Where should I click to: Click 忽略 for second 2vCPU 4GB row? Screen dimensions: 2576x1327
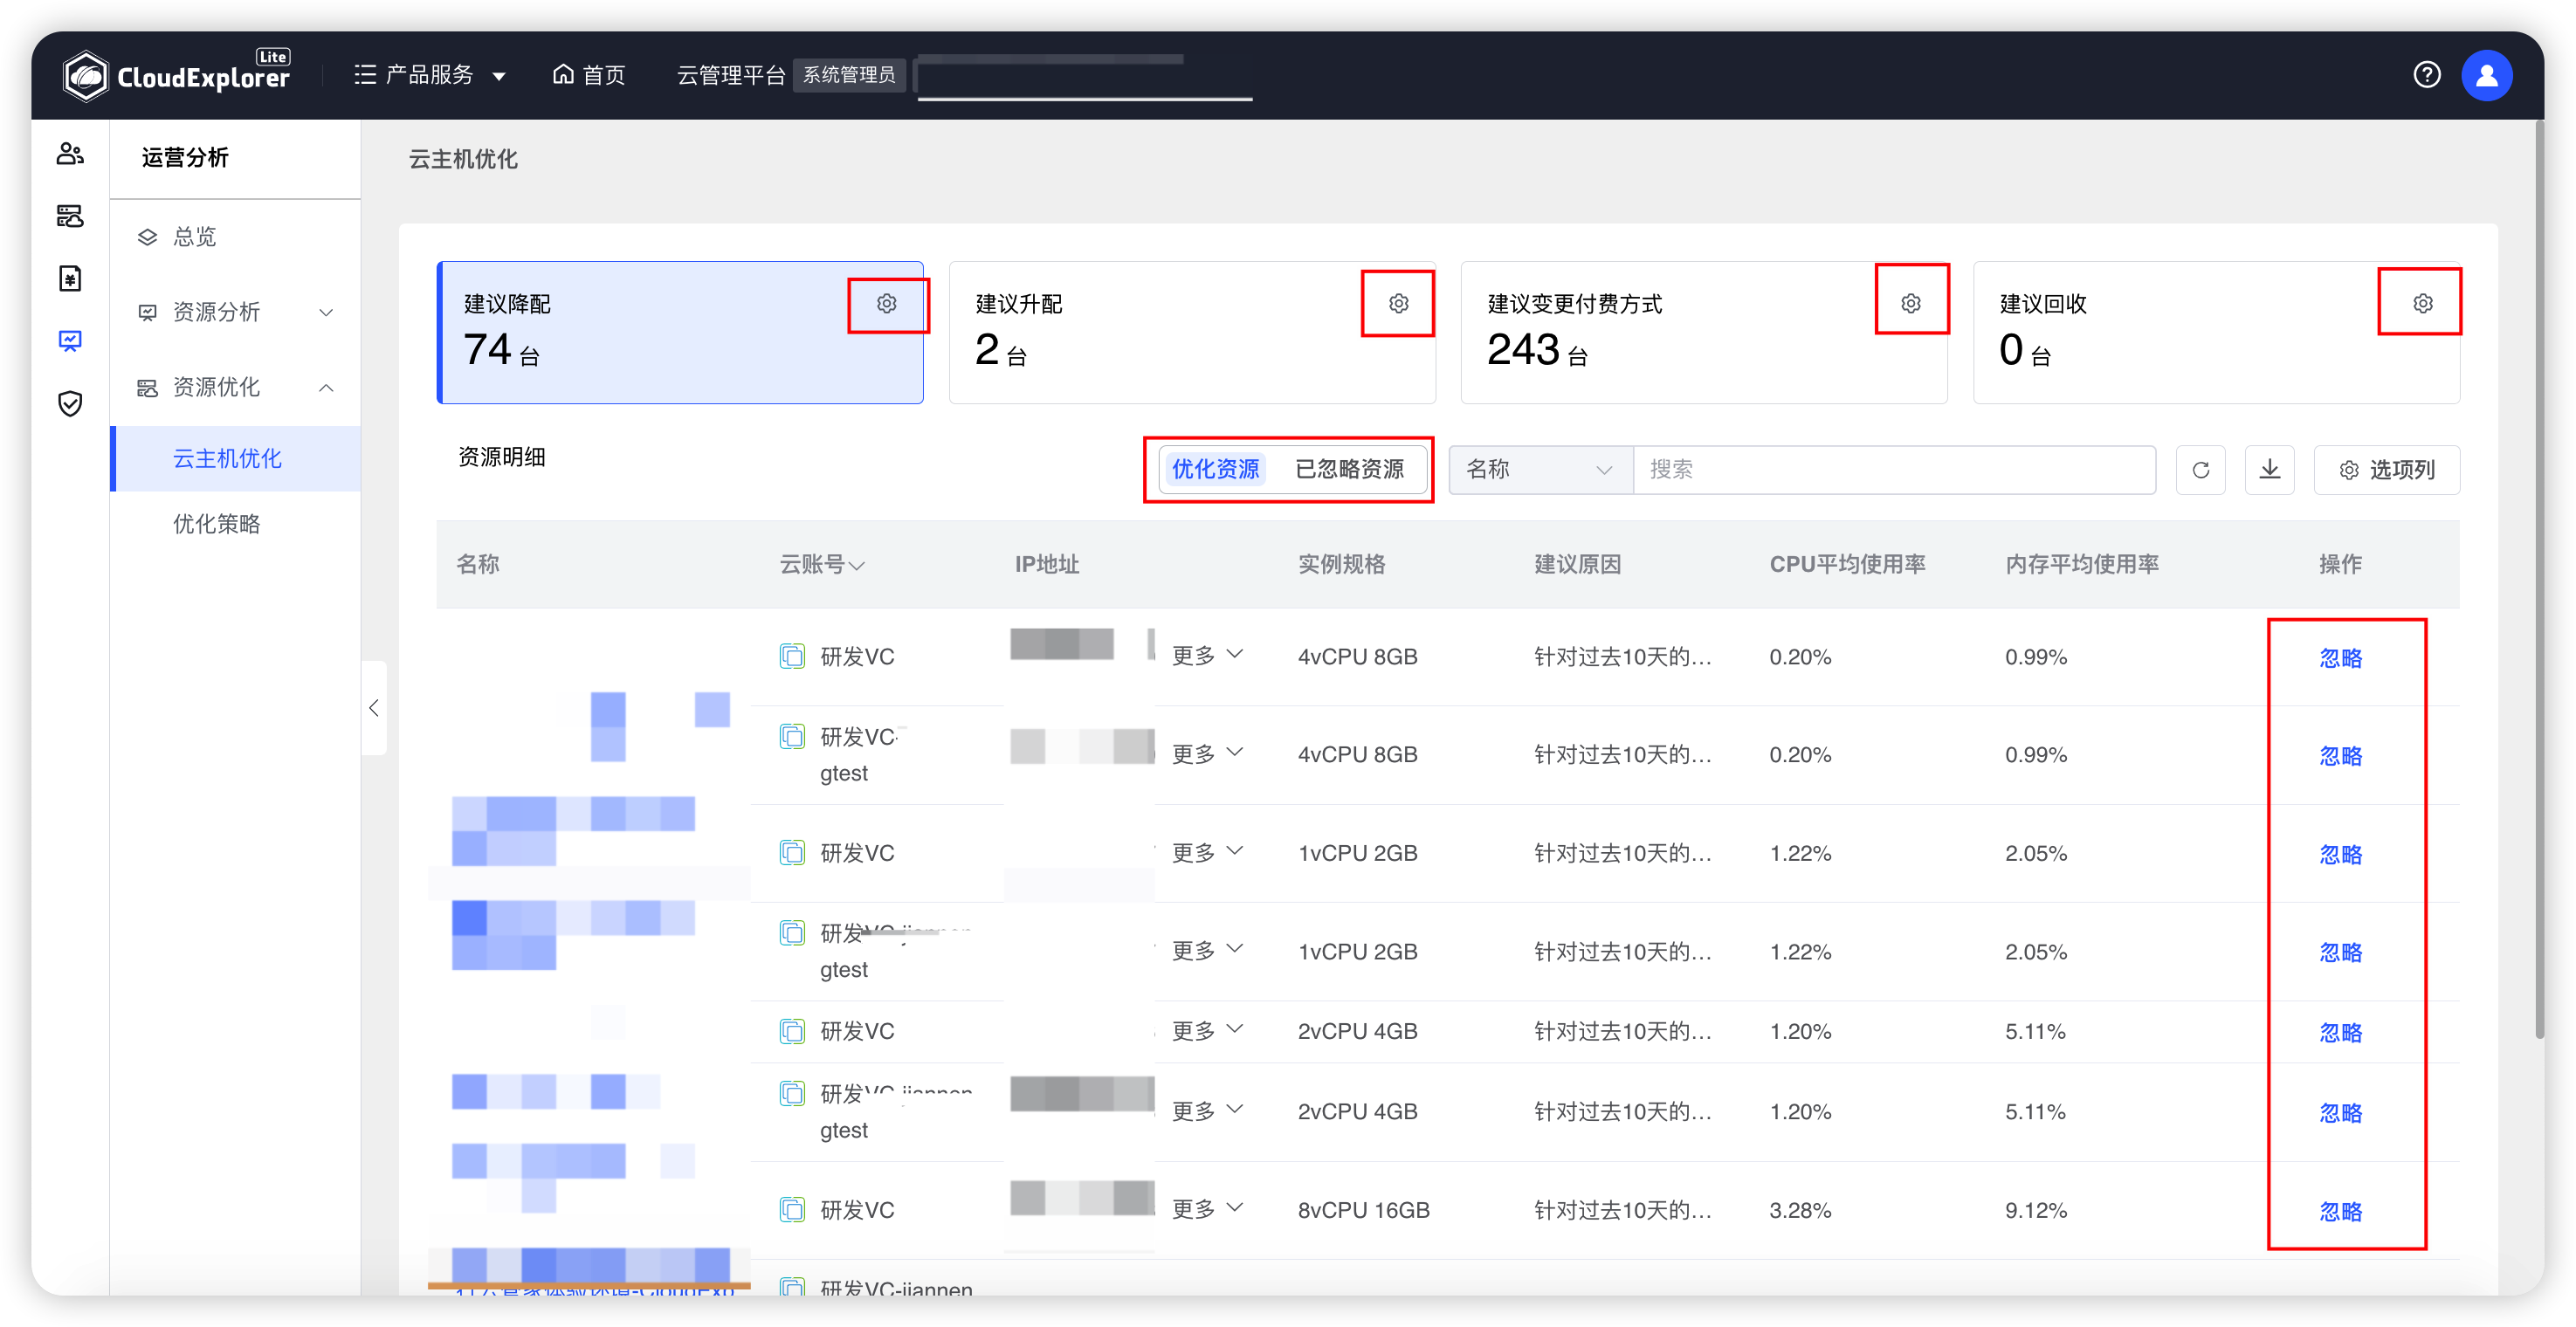coord(2341,1113)
